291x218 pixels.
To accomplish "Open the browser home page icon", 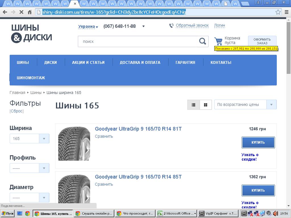I will 30,12.
